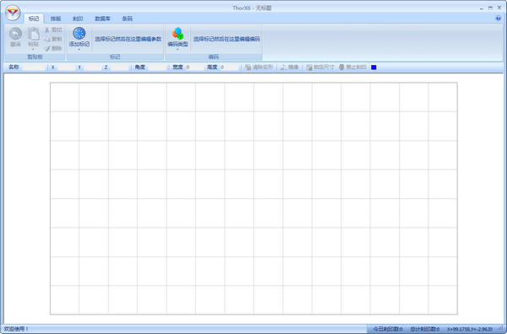Click the 清除变形 clear transform icon

pyautogui.click(x=248, y=67)
